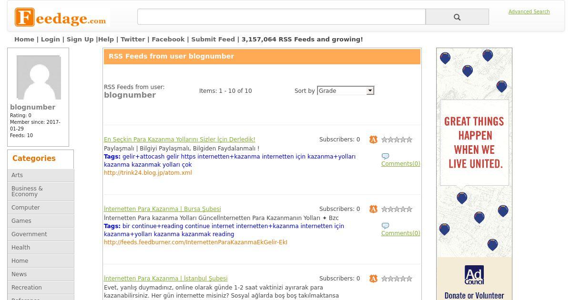Click into the search text field
Screen dimensions: 572x300
[x=281, y=17]
